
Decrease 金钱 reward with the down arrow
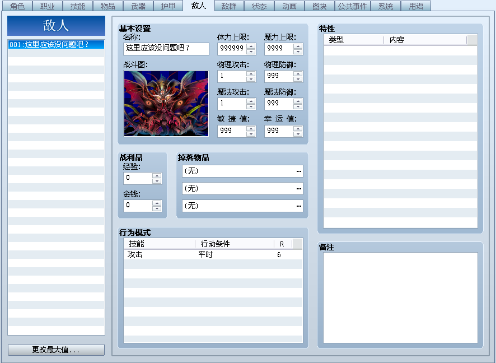tap(157, 208)
